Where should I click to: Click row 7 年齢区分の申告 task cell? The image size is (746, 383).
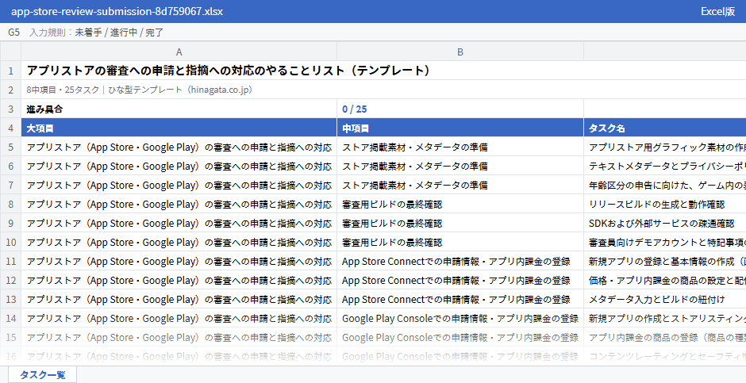(x=665, y=185)
